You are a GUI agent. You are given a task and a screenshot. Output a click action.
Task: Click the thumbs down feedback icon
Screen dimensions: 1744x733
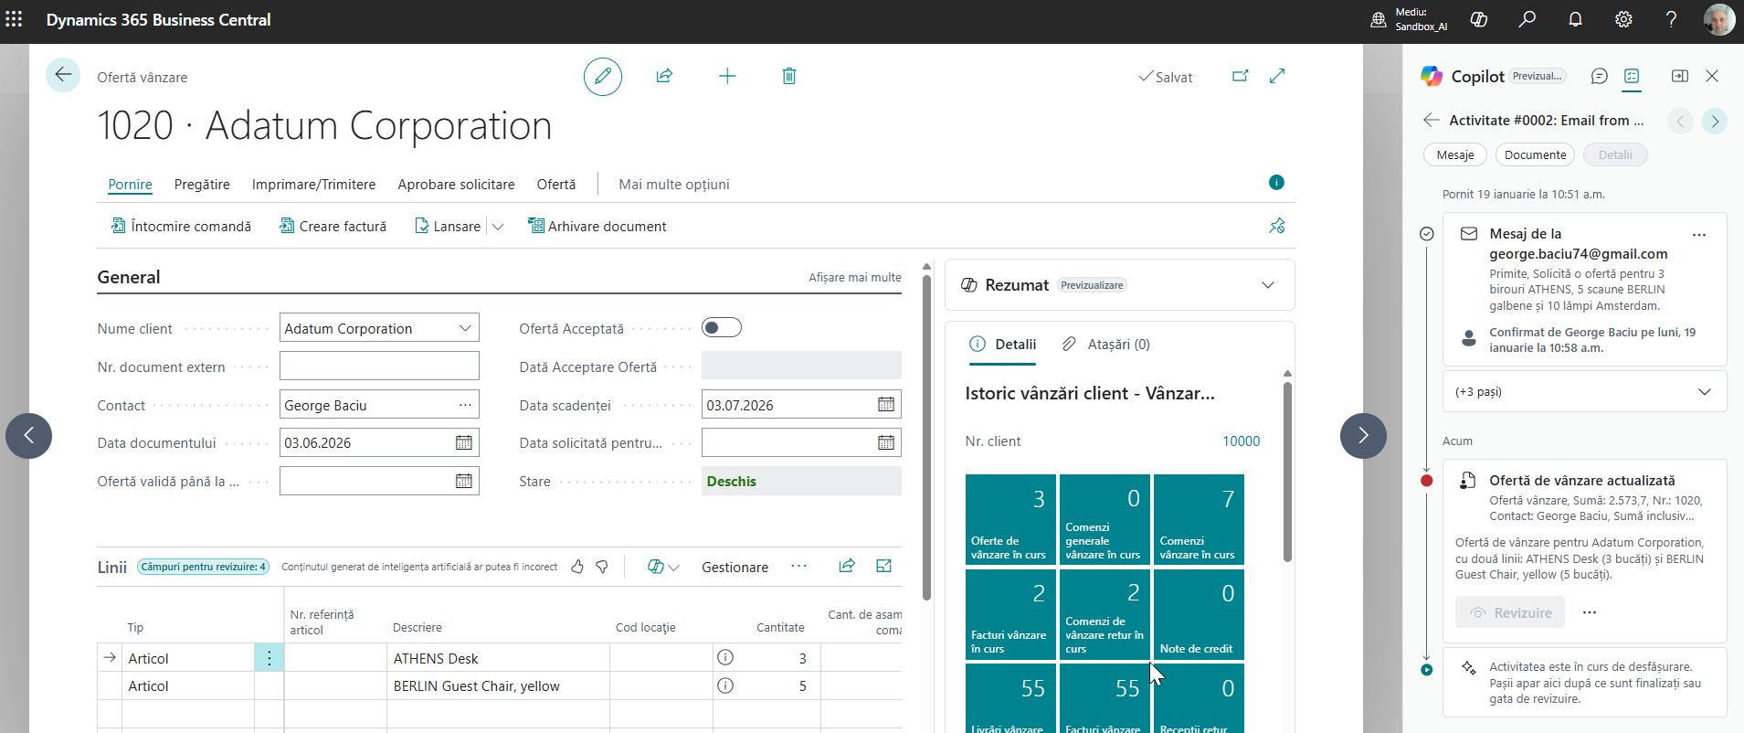click(x=602, y=567)
